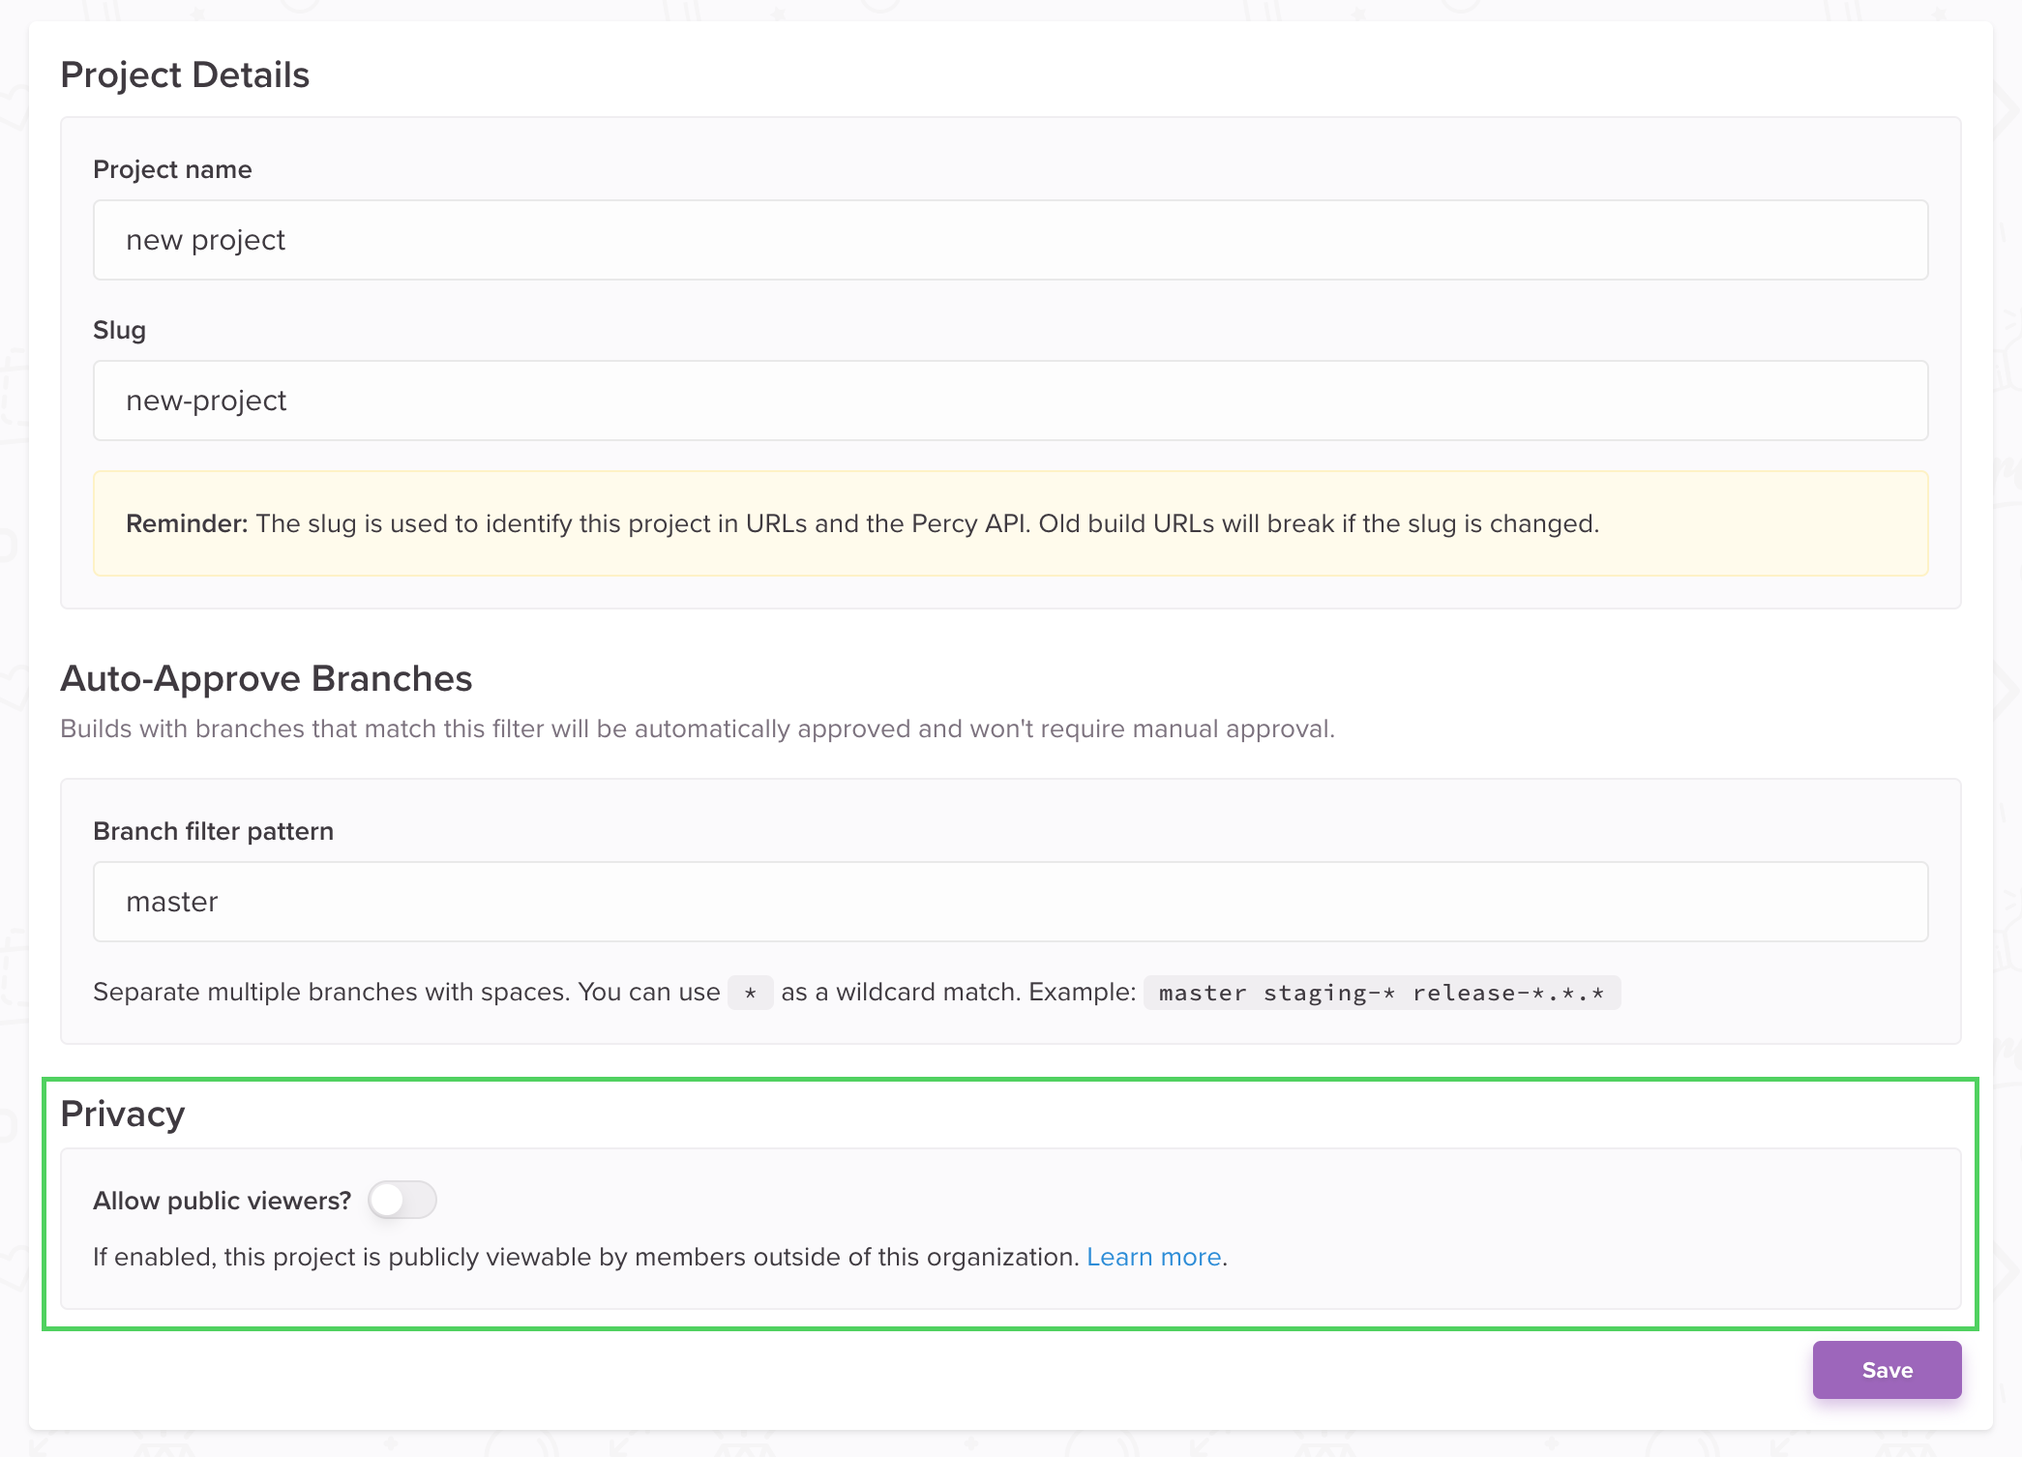Click the Project name label
This screenshot has height=1457, width=2022.
[172, 169]
